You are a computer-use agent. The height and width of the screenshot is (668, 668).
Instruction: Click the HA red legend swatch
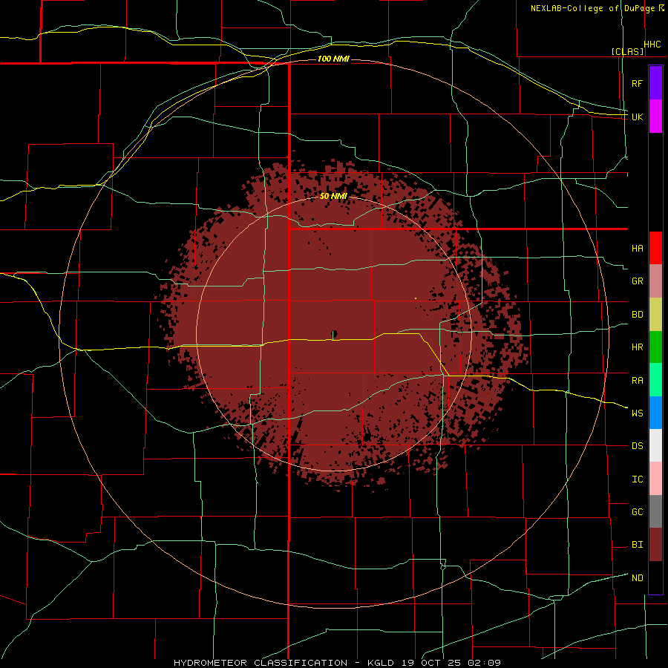pos(655,248)
